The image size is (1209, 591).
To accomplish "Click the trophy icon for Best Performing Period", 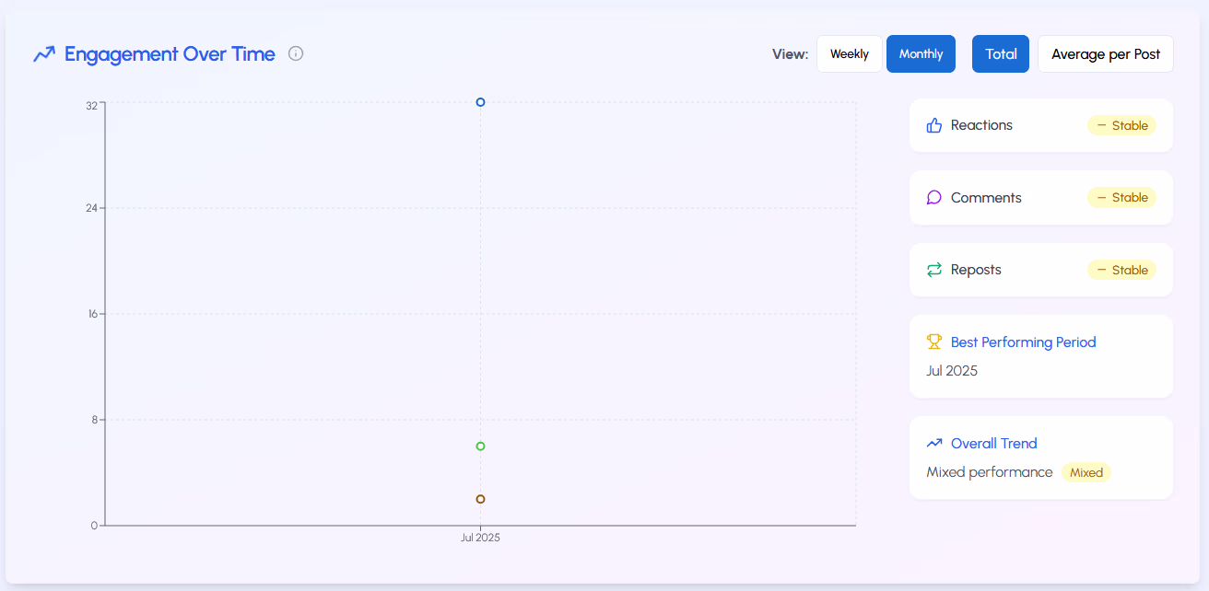I will coord(933,341).
